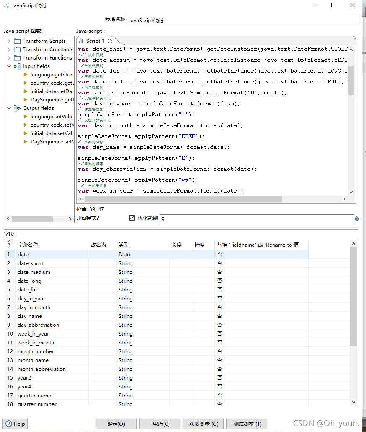This screenshot has height=432, width=366.
Task: Open Help
Action: click(15, 424)
